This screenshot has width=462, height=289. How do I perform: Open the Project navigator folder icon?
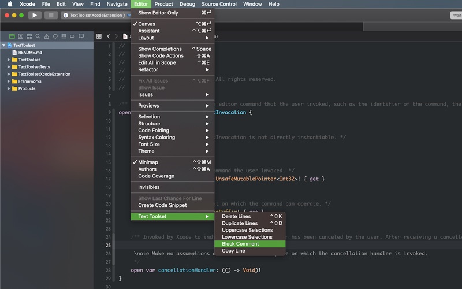point(12,36)
